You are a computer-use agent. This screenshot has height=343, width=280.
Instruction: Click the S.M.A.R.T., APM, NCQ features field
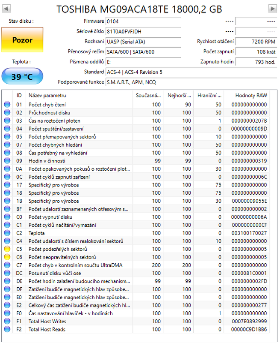coord(191,82)
